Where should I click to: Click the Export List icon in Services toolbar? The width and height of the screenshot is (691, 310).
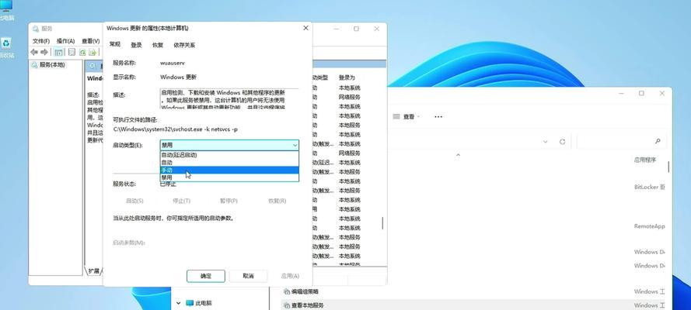point(92,52)
